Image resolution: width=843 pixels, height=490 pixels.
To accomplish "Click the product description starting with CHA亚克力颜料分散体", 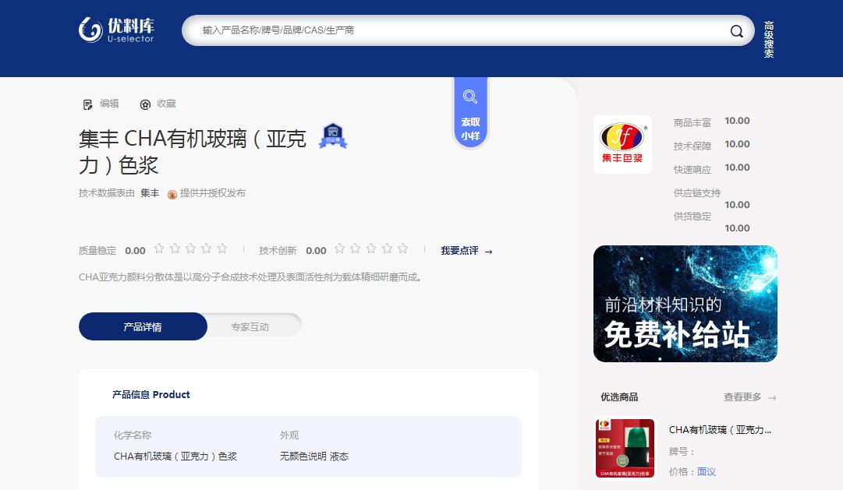I will point(250,277).
